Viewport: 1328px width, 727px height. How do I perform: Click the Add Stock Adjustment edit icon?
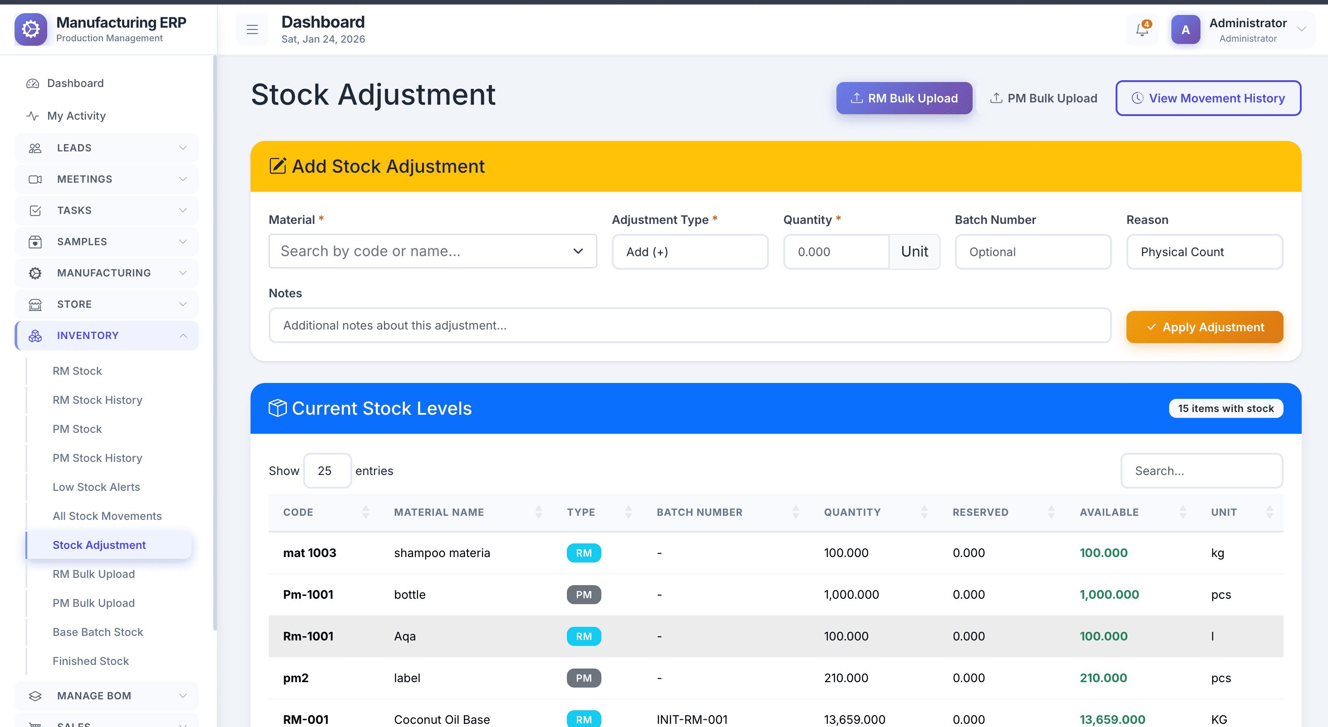(277, 166)
